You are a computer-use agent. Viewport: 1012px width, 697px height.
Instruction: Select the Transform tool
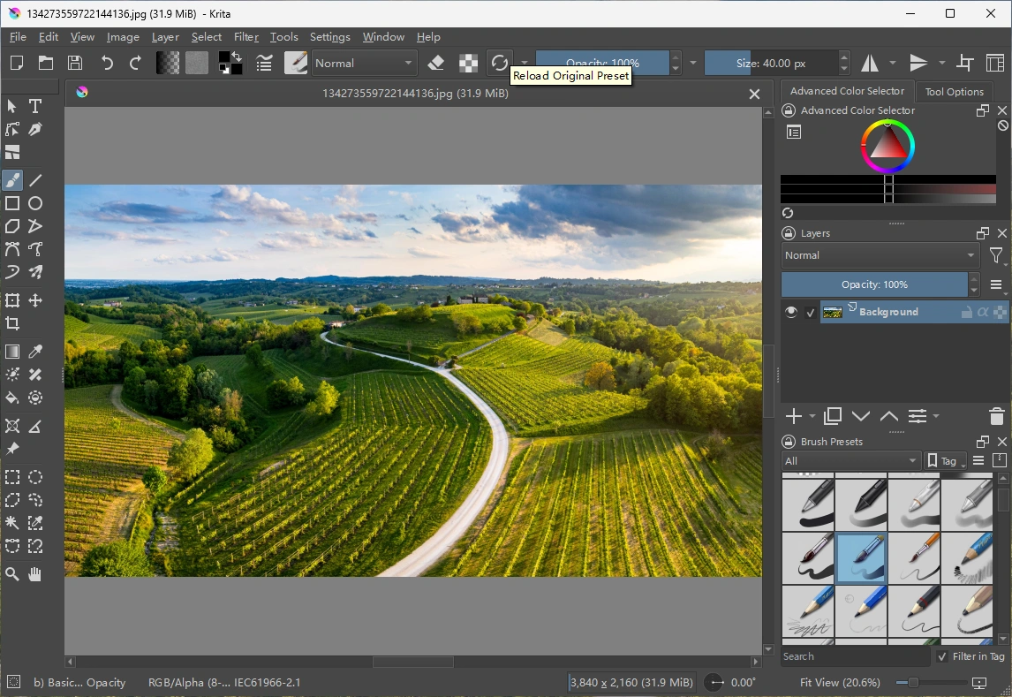12,300
